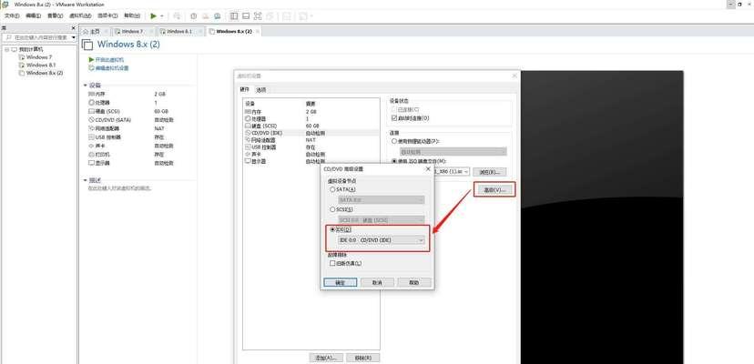Close the 主页 tab using its X
The width and height of the screenshot is (754, 364).
pyautogui.click(x=106, y=31)
